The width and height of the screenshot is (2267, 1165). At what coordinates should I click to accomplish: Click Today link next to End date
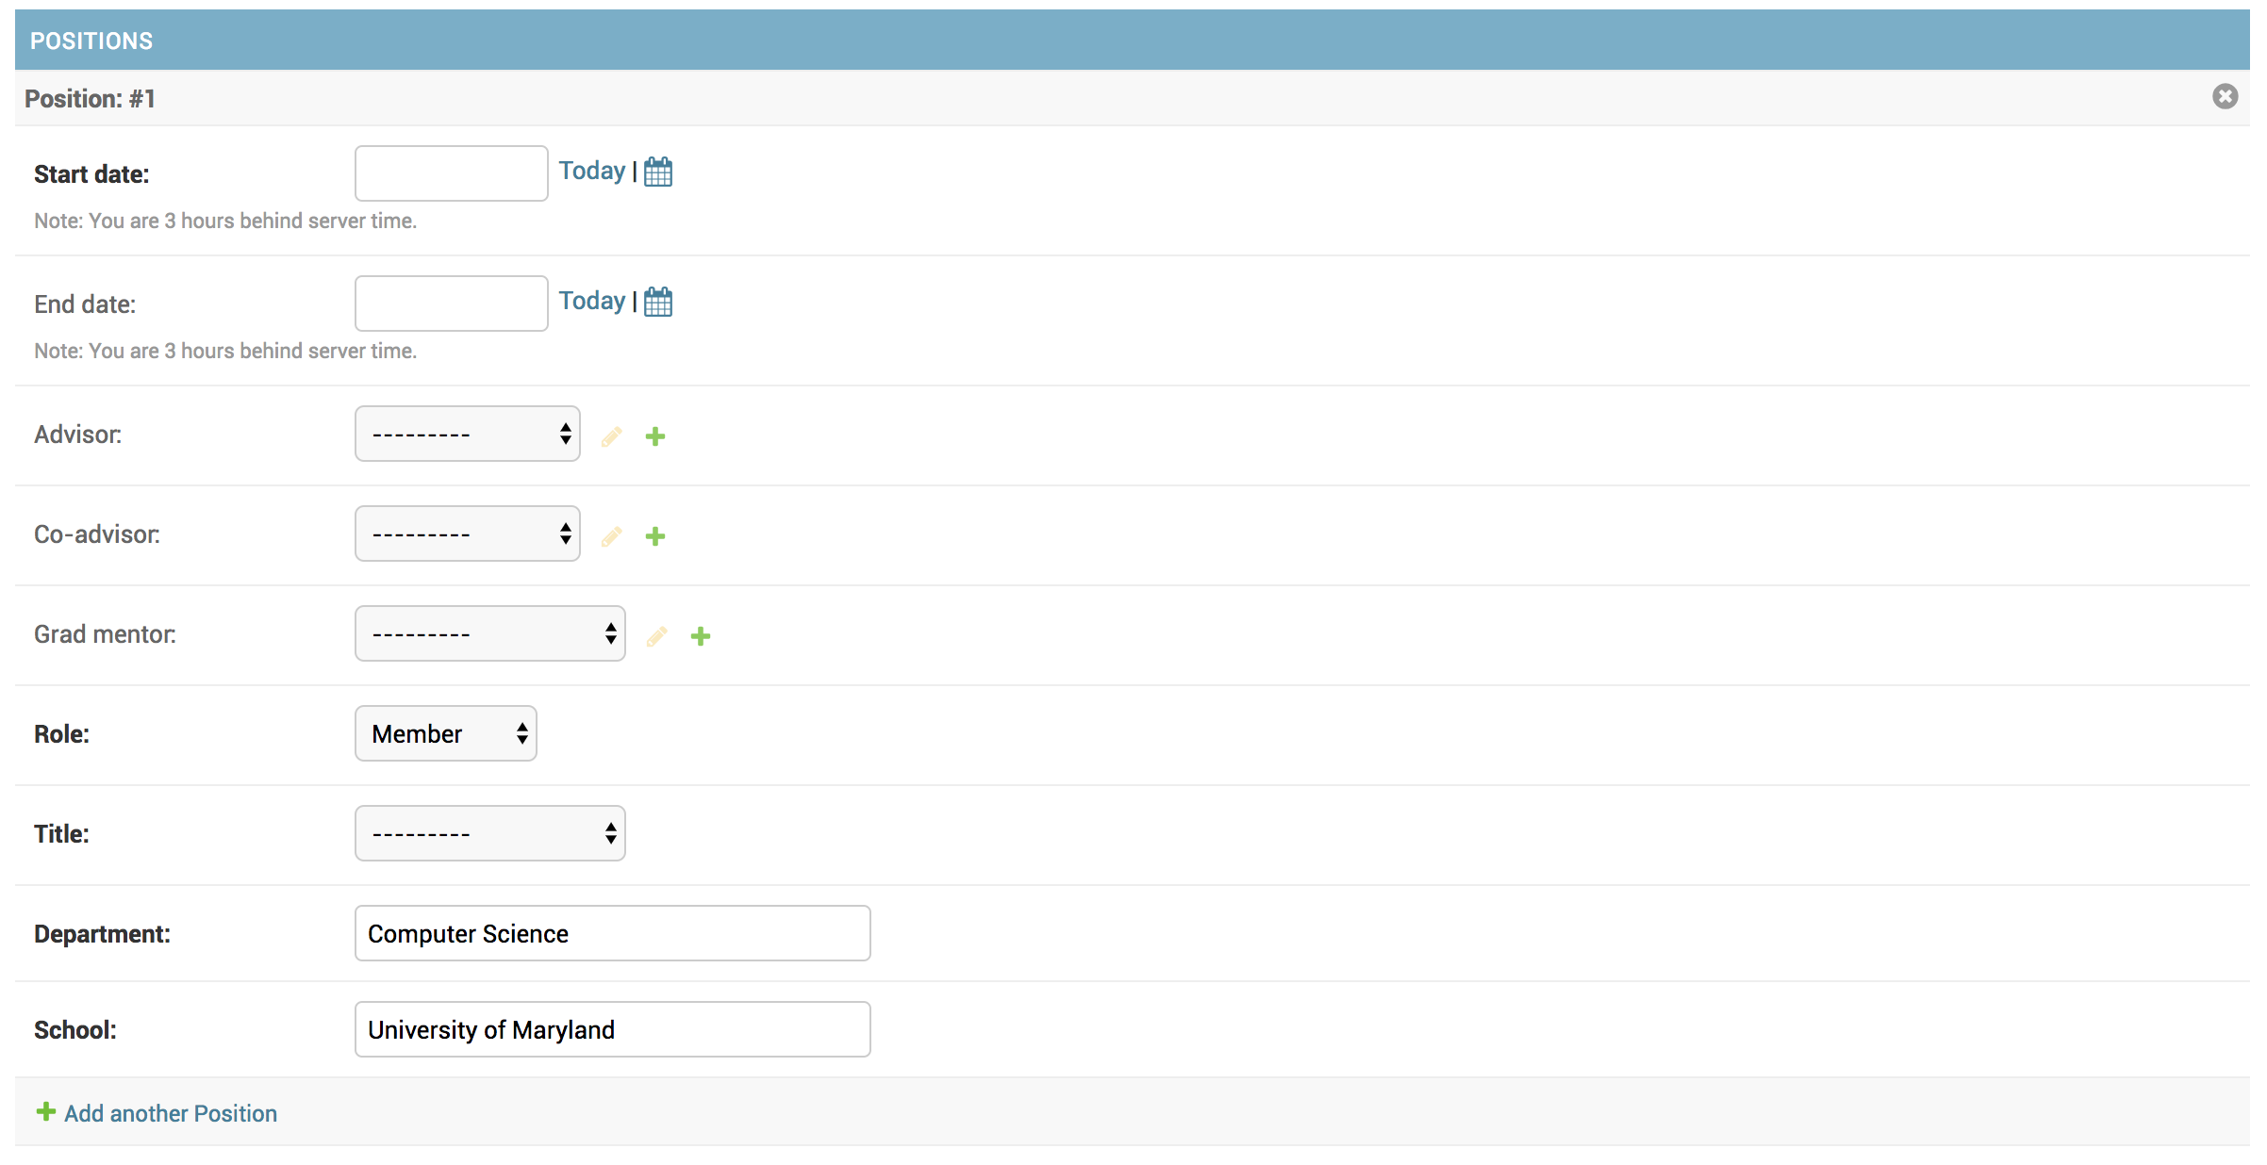coord(591,301)
